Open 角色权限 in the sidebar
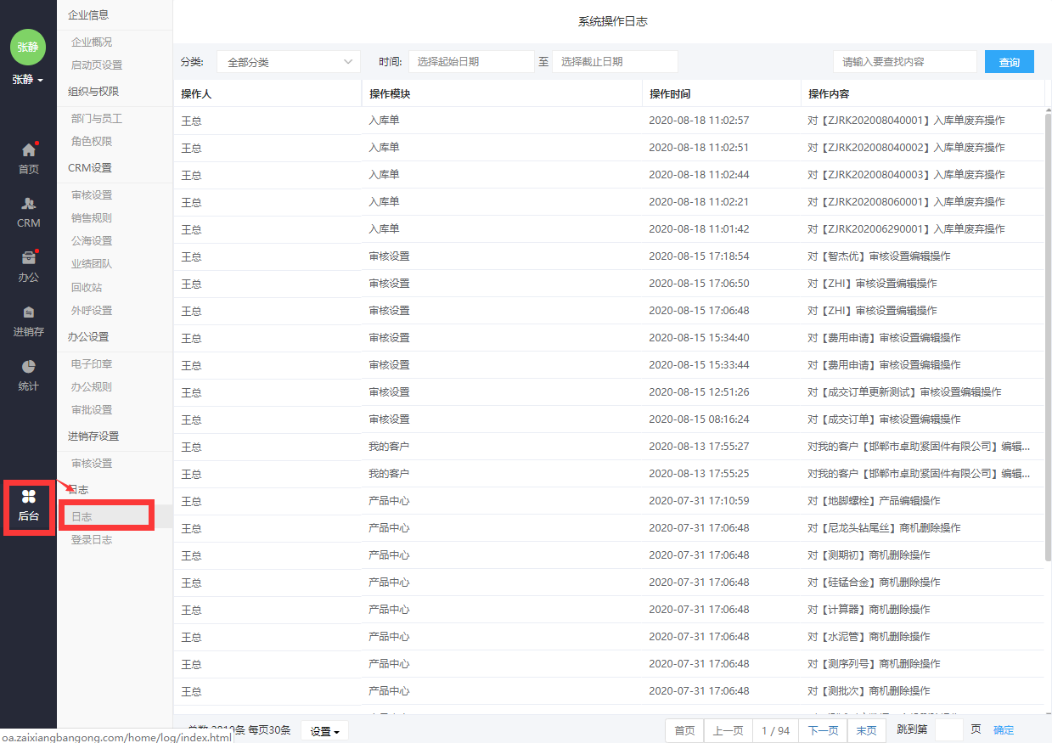Screen dimensions: 1052x743 pos(92,142)
